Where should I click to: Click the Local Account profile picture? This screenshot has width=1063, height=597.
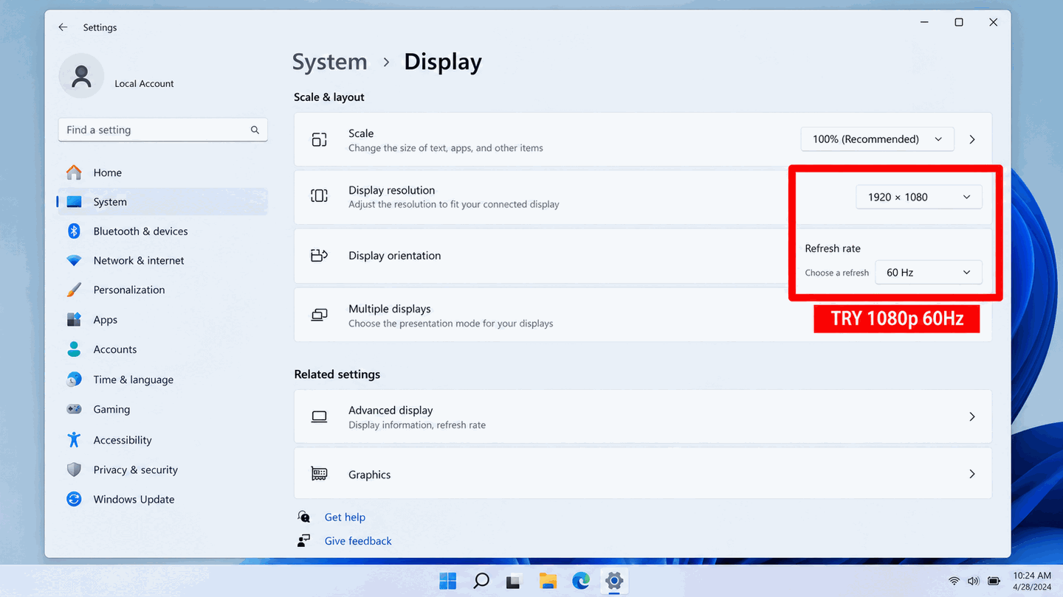(x=81, y=76)
